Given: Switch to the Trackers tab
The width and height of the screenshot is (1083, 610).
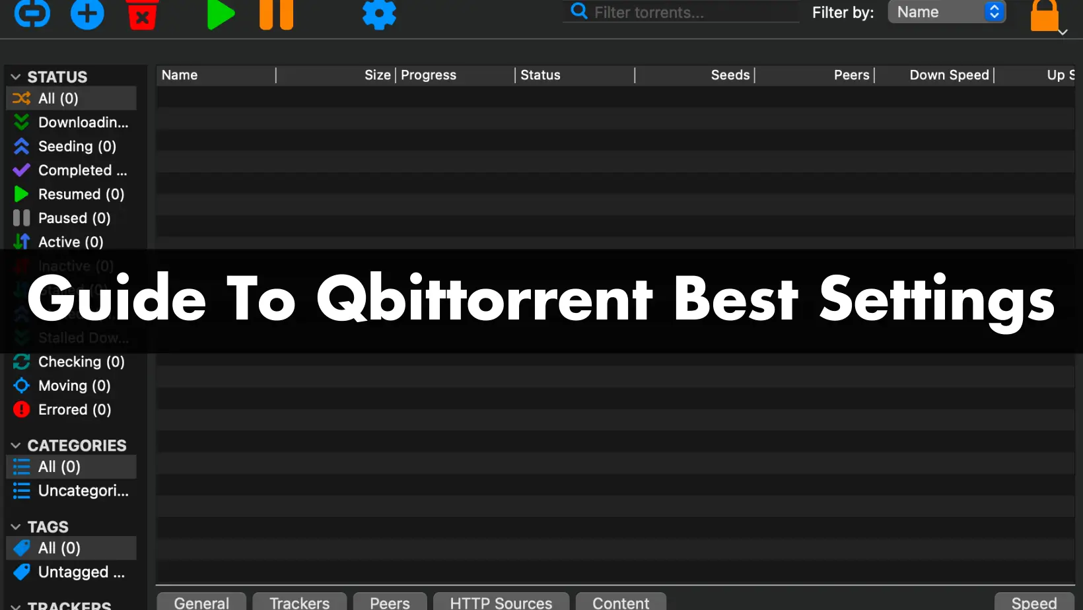Looking at the screenshot, I should pyautogui.click(x=299, y=602).
